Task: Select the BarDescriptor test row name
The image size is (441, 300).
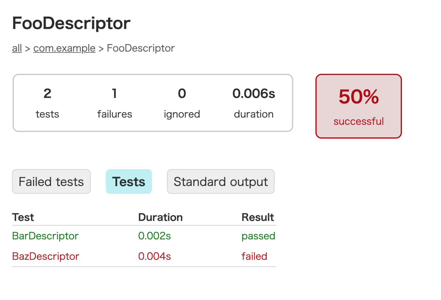Action: pos(45,236)
